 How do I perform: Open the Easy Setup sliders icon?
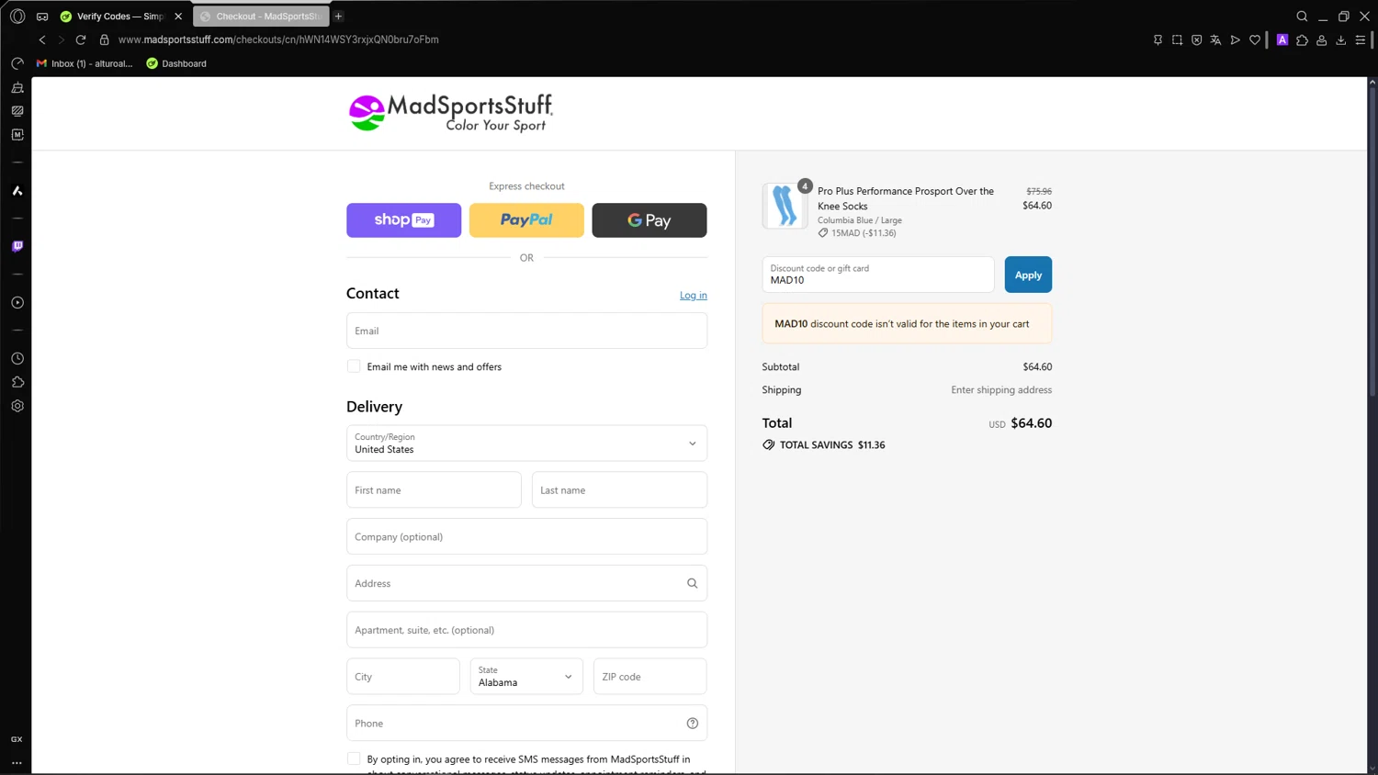[x=1361, y=39]
